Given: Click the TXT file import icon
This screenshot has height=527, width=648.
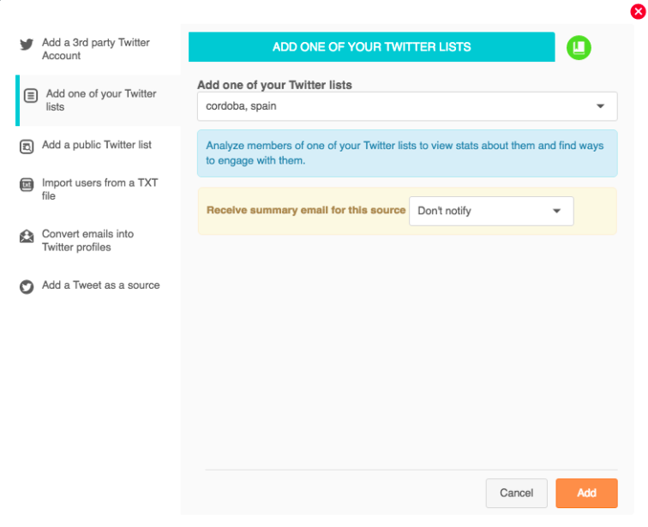Looking at the screenshot, I should [27, 184].
